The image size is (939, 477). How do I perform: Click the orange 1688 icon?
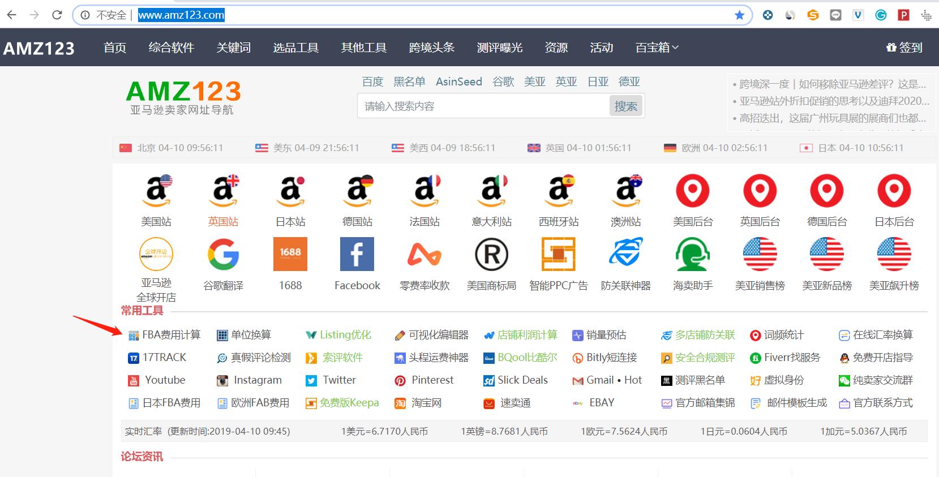point(290,254)
